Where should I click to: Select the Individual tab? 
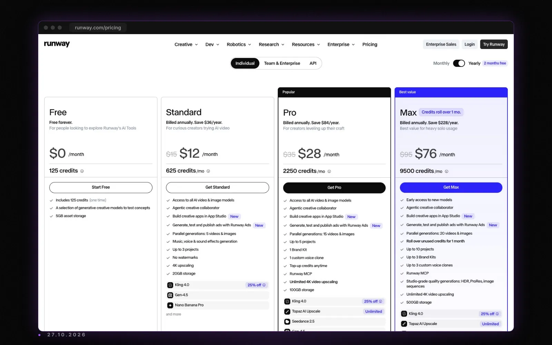[x=245, y=63]
